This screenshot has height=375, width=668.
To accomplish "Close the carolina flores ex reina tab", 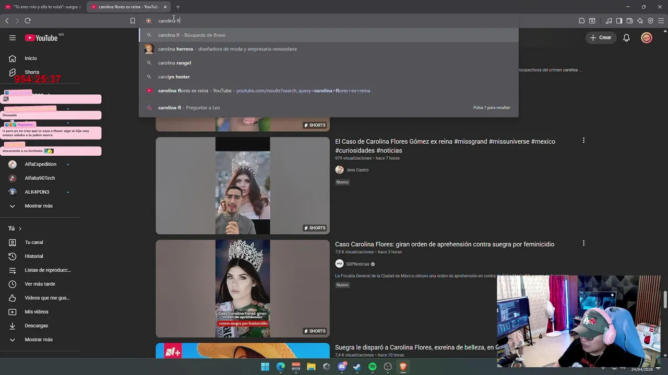I will (165, 7).
